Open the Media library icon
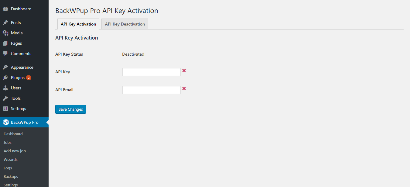The width and height of the screenshot is (410, 187). (x=5, y=33)
